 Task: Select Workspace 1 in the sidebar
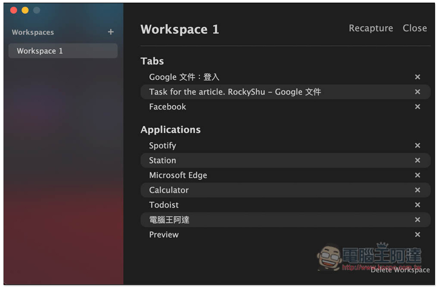coord(63,51)
